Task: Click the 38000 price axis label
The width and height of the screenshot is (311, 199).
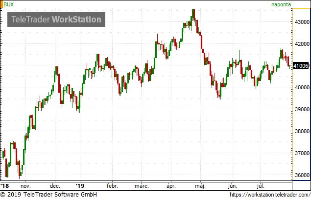Action: 302,131
